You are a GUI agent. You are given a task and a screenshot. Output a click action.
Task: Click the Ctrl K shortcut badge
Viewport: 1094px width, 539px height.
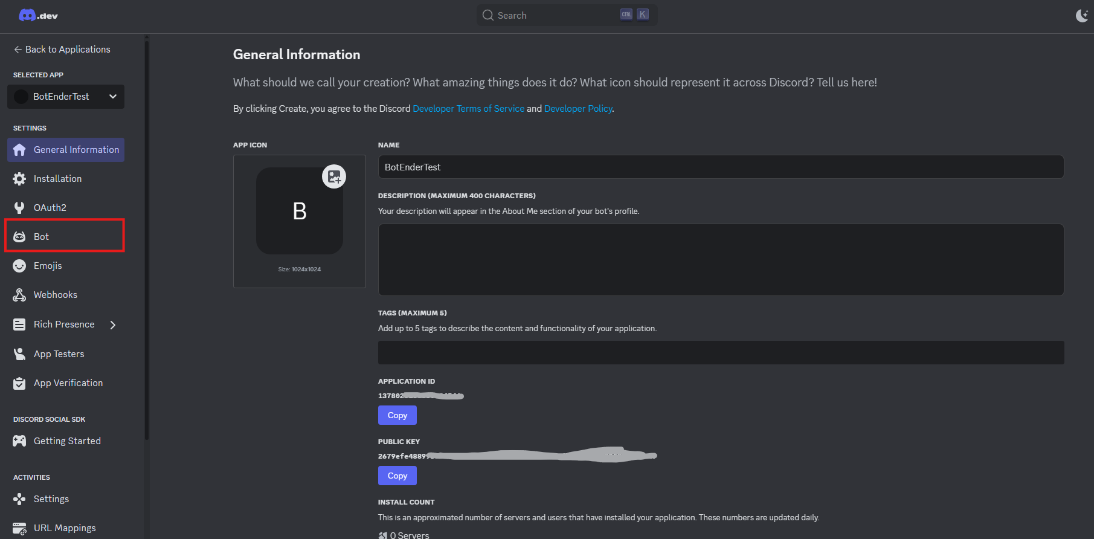[634, 15]
